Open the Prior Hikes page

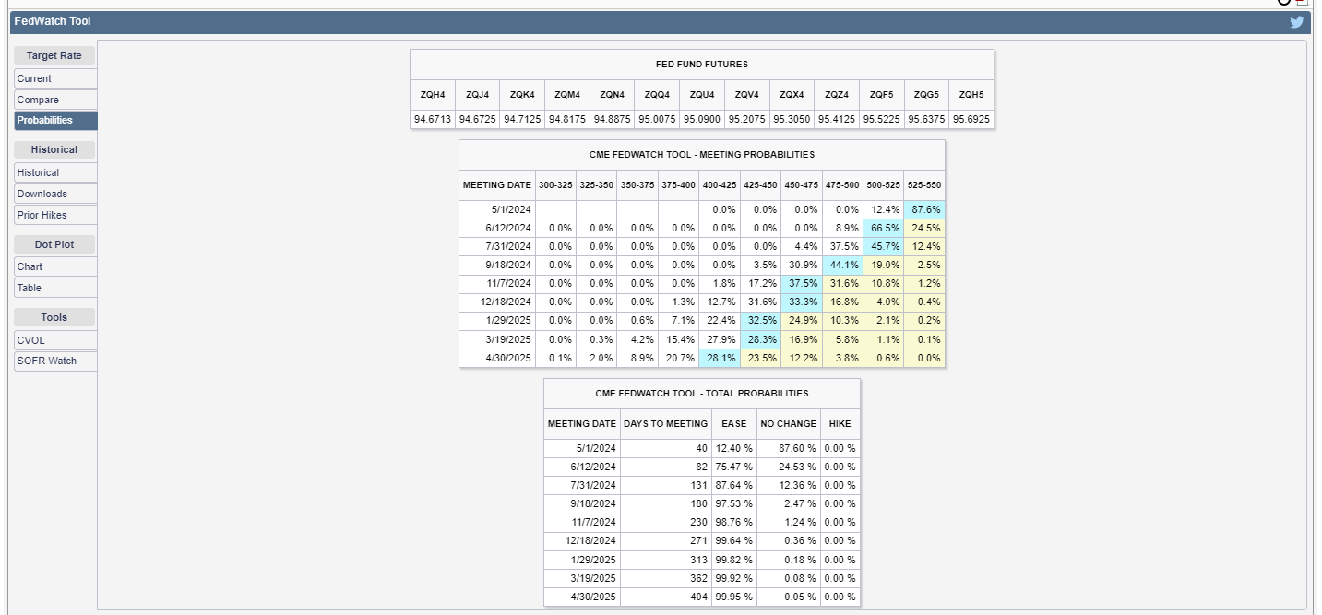tap(55, 215)
